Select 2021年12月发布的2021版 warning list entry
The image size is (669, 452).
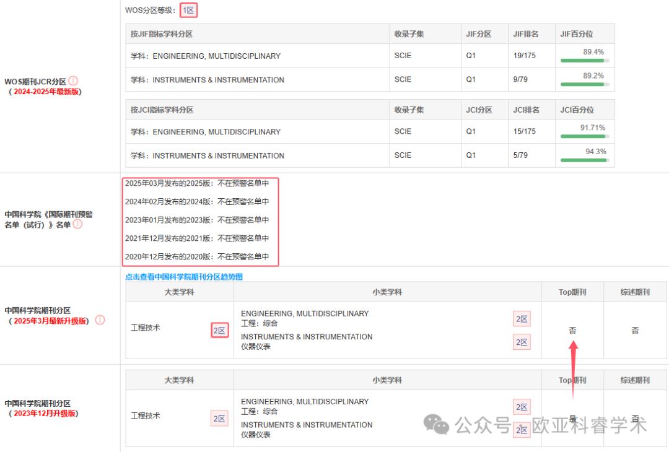(x=197, y=238)
